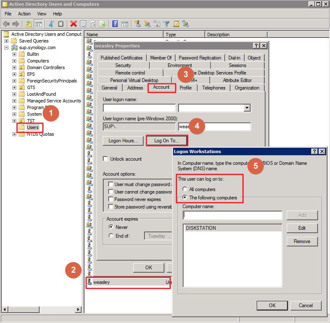Click the blue Help icon in toolbar
This screenshot has height=323, width=330.
coord(115,24)
